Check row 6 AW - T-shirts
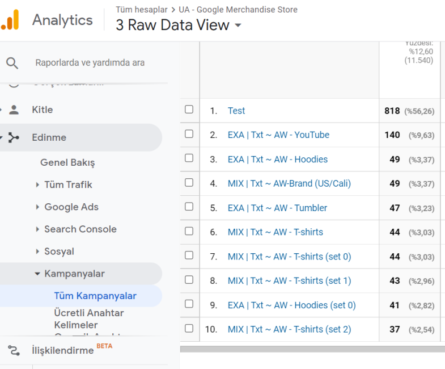 pos(189,231)
